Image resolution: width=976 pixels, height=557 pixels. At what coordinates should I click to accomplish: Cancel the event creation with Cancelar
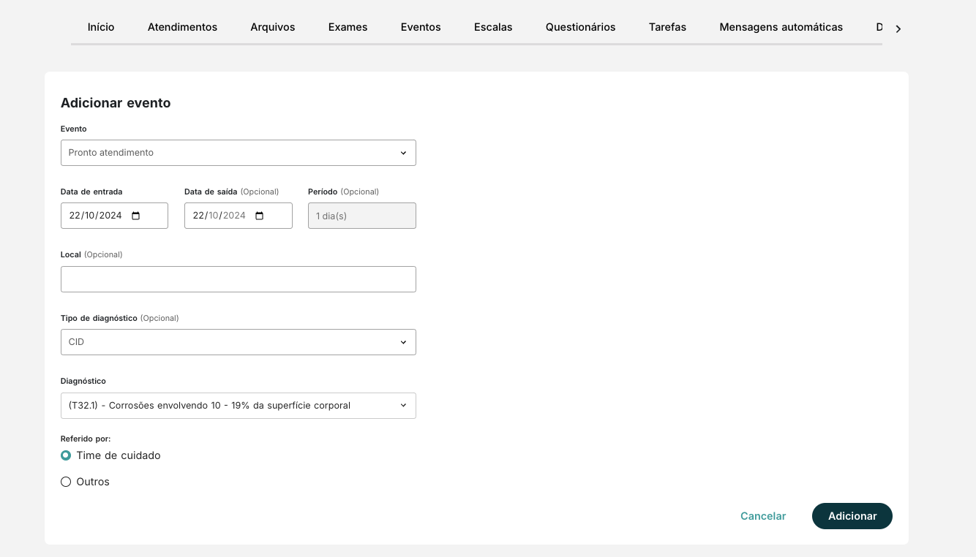(763, 516)
